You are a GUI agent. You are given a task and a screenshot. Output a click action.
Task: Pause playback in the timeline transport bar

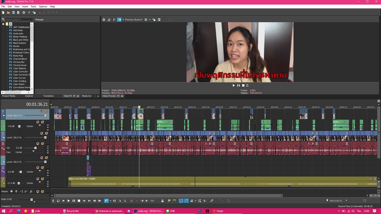tap(74, 201)
